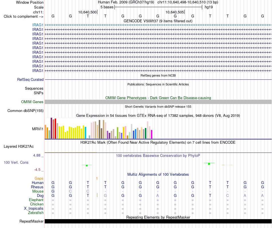272x228 pixels.
Task: Click 'Repeating Elements by RepeatMasker' title
Action: 158,217
